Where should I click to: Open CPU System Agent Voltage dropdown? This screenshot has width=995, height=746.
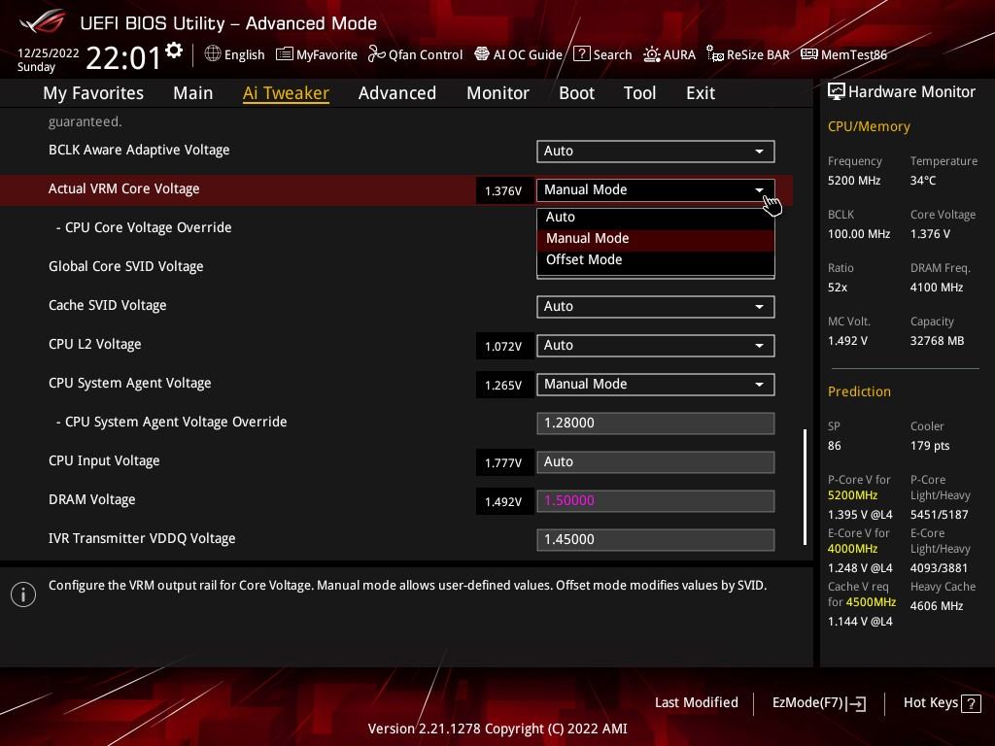click(656, 385)
